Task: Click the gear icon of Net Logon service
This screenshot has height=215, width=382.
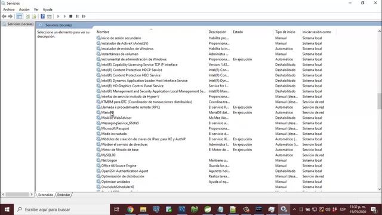Action: pyautogui.click(x=98, y=161)
